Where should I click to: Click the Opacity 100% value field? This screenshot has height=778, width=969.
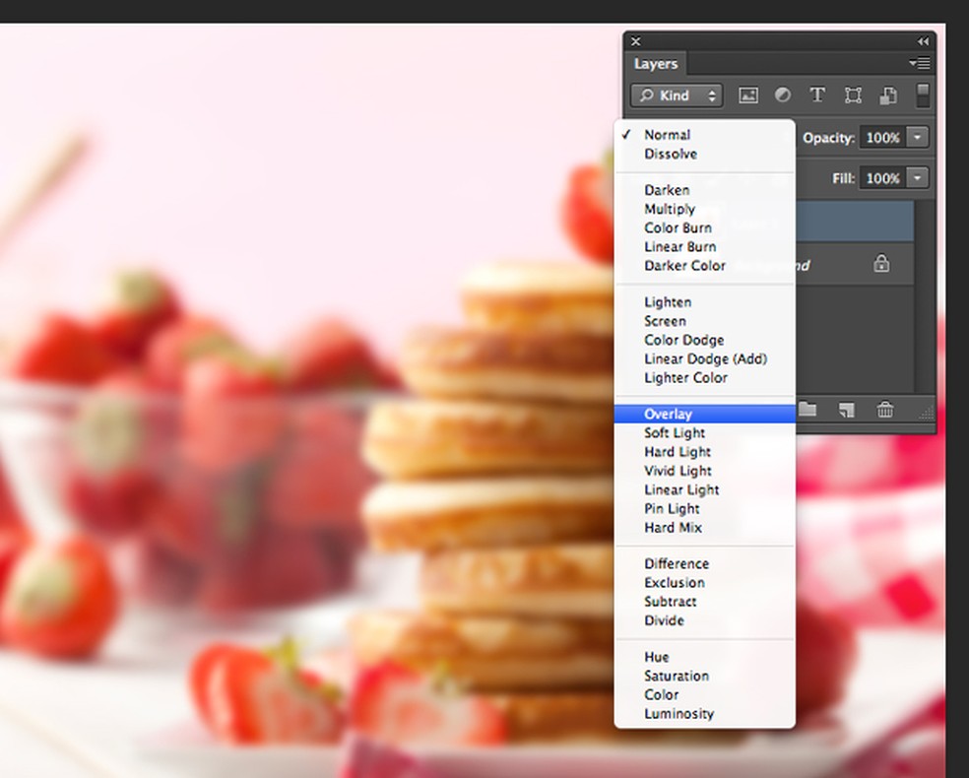click(x=882, y=137)
